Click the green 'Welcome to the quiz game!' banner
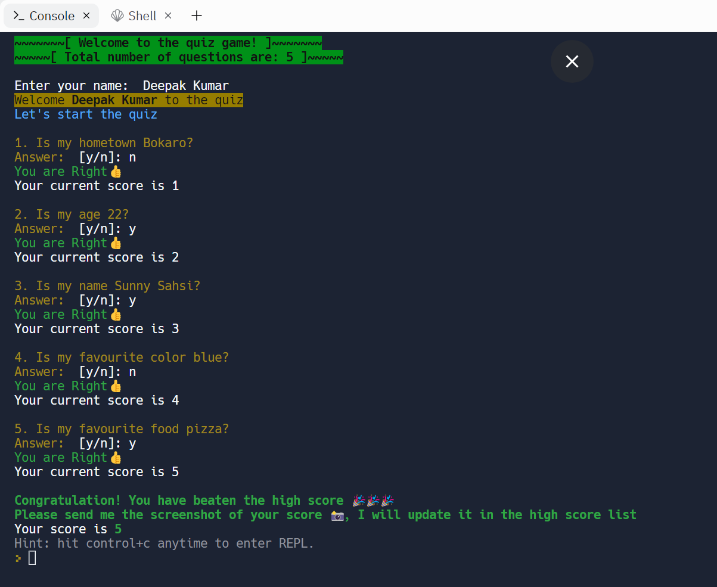 pyautogui.click(x=168, y=43)
